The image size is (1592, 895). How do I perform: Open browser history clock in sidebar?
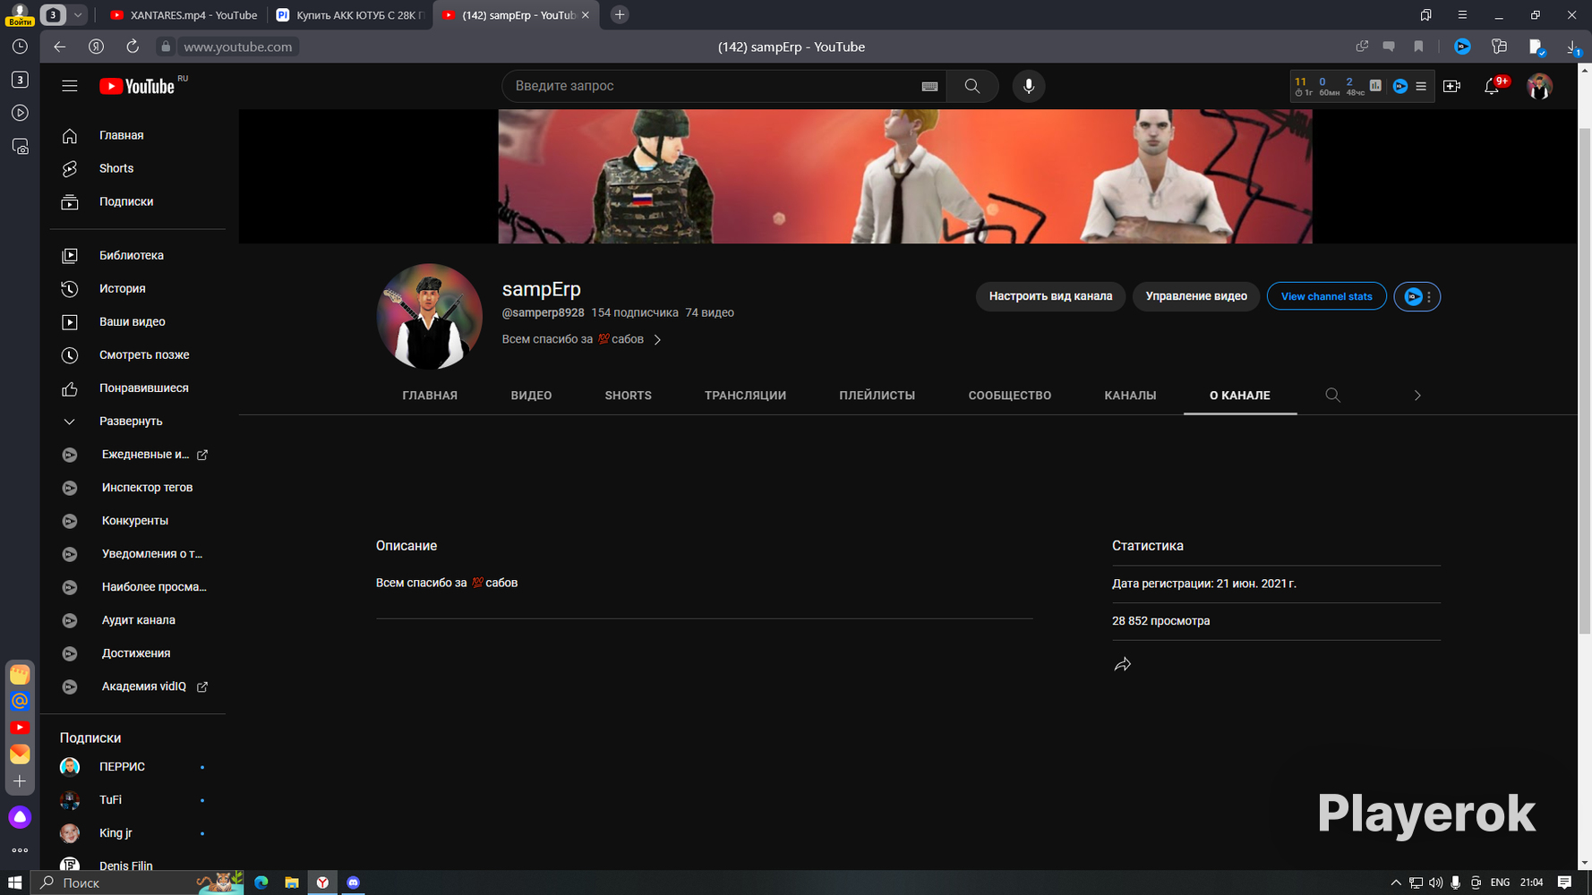pos(20,47)
